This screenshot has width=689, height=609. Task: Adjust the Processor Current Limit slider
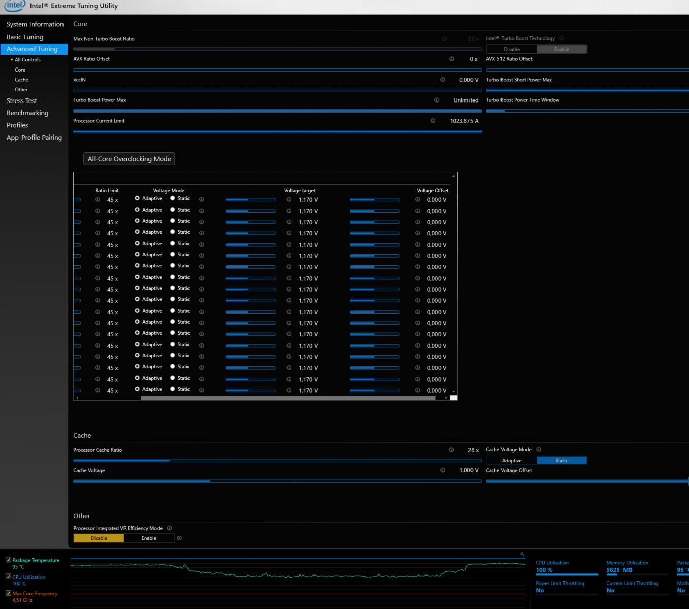(277, 131)
